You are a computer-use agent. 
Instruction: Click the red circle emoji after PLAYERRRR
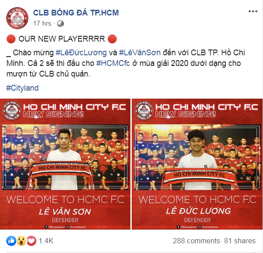[x=112, y=39]
